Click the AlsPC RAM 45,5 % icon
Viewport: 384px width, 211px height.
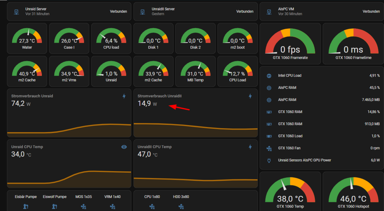point(269,88)
